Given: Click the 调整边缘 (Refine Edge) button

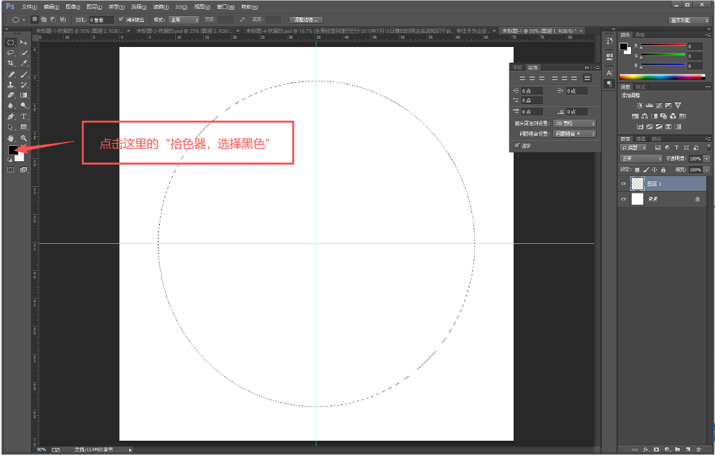Looking at the screenshot, I should coord(306,20).
